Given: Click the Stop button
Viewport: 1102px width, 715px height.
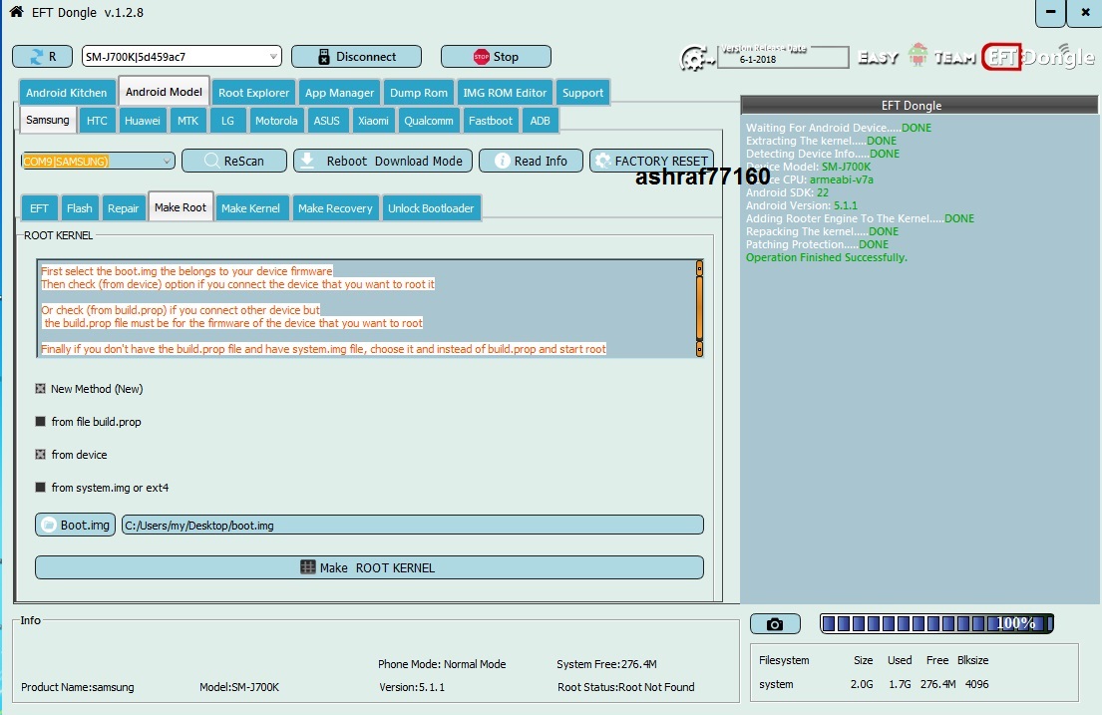Looking at the screenshot, I should tap(496, 56).
